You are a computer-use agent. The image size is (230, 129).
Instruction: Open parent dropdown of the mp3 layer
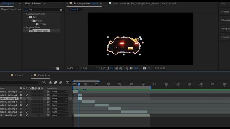tap(59, 115)
